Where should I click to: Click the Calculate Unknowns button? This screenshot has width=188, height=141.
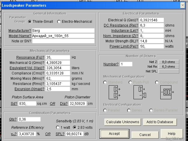point(122,122)
